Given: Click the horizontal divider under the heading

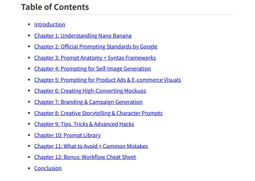Looking at the screenshot, I should click(127, 15).
